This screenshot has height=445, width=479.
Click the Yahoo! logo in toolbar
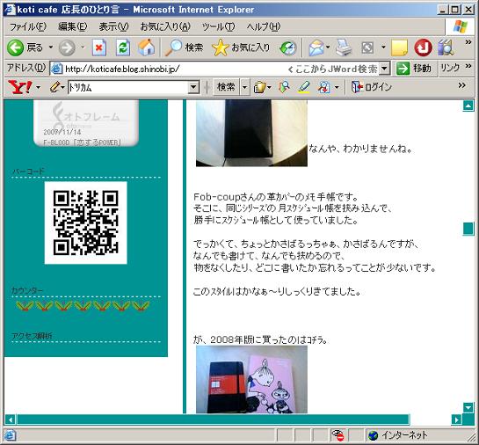[x=20, y=87]
